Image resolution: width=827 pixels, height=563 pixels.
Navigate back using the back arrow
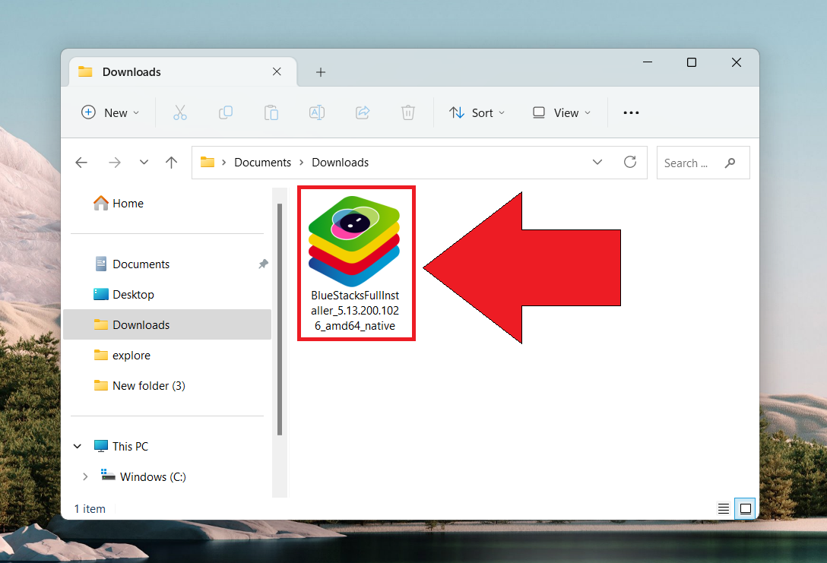coord(81,162)
